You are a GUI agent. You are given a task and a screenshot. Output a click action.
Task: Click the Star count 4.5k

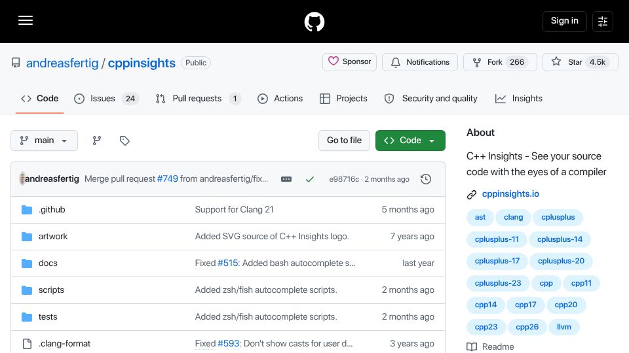pyautogui.click(x=598, y=62)
